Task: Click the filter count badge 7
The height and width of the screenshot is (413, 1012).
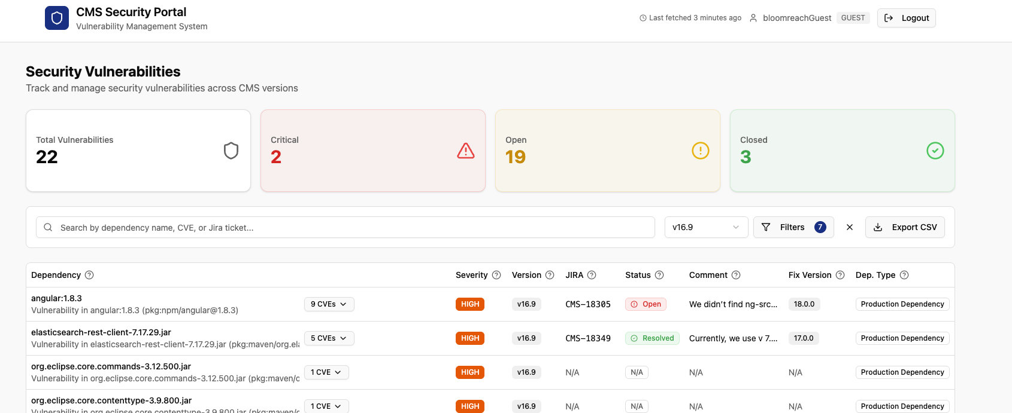Action: click(820, 227)
